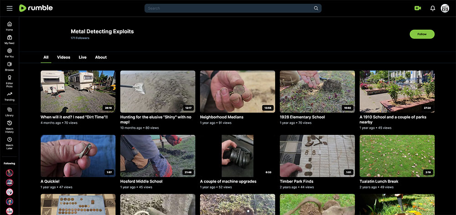Click the green upload video camera icon

tap(418, 8)
